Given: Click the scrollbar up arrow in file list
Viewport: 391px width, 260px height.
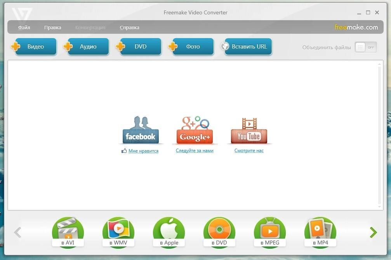Looking at the screenshot, I should (x=379, y=64).
